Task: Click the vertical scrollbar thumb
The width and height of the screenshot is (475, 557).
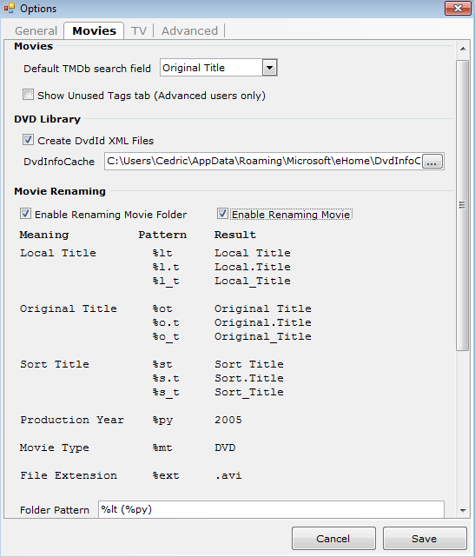Action: (463, 205)
